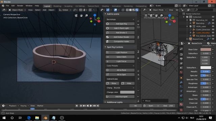Uncheck the HDRI_subst checkbox in outliner

point(190,26)
